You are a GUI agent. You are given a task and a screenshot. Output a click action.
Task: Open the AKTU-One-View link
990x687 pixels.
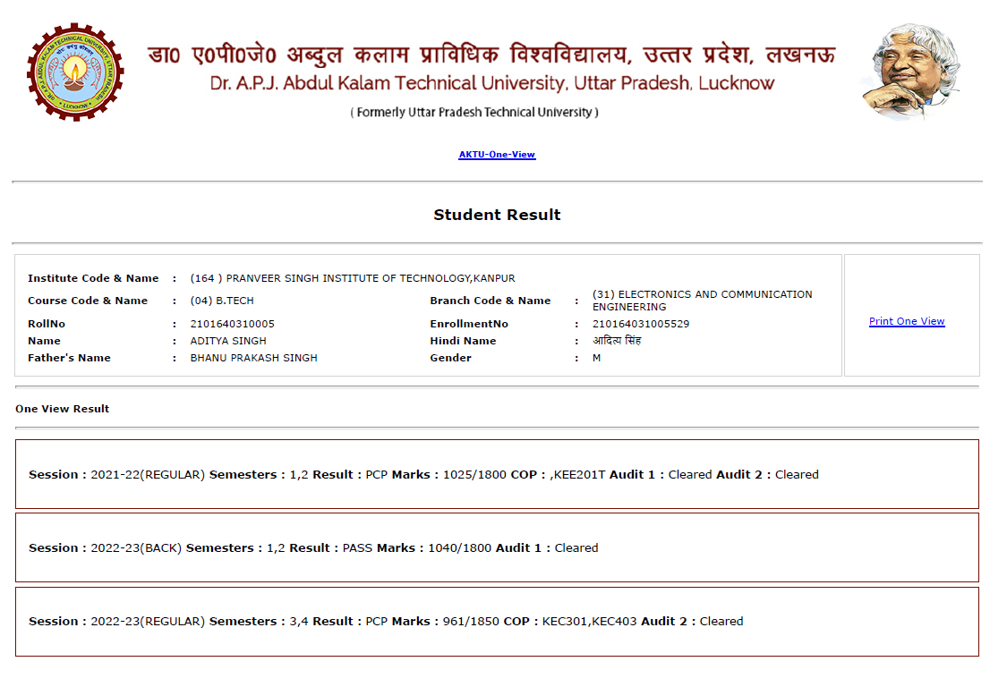497,155
